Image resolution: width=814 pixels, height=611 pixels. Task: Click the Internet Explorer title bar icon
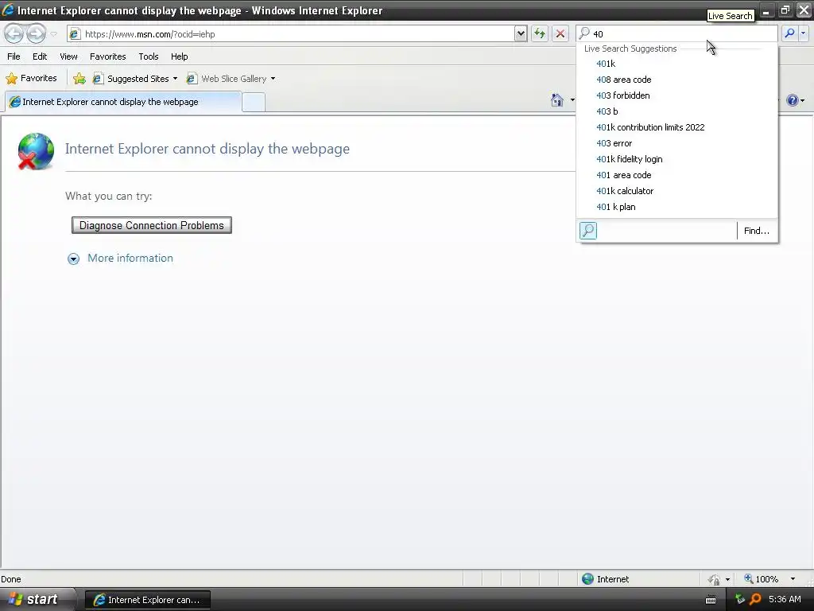(x=8, y=10)
